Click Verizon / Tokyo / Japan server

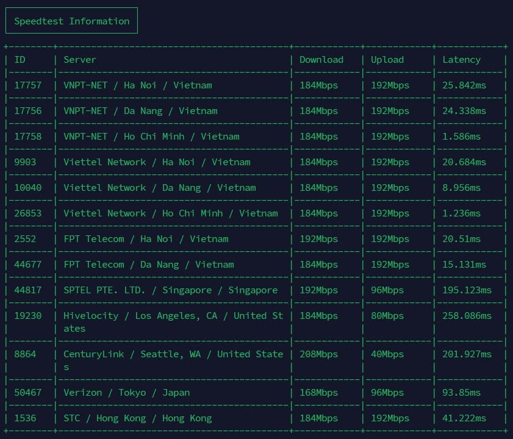(x=127, y=393)
